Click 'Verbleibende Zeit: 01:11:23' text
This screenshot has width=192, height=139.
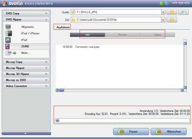pos(175,114)
